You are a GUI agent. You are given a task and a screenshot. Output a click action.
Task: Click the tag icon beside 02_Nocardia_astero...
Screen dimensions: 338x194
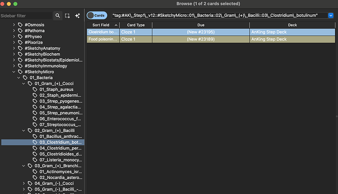[35, 178]
